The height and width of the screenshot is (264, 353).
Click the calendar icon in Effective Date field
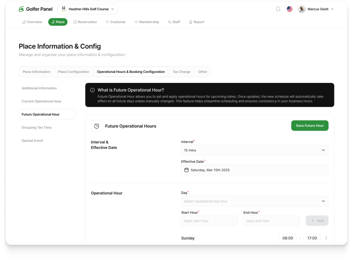coord(186,170)
